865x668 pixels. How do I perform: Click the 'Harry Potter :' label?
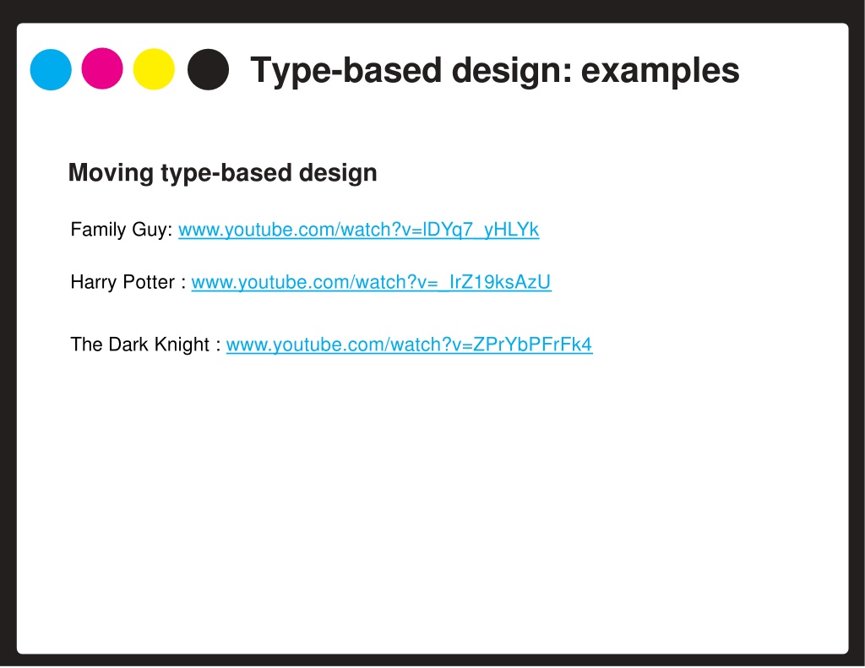coord(128,282)
